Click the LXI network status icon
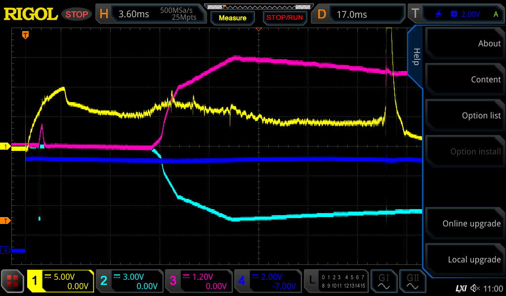The height and width of the screenshot is (296, 506). [461, 288]
